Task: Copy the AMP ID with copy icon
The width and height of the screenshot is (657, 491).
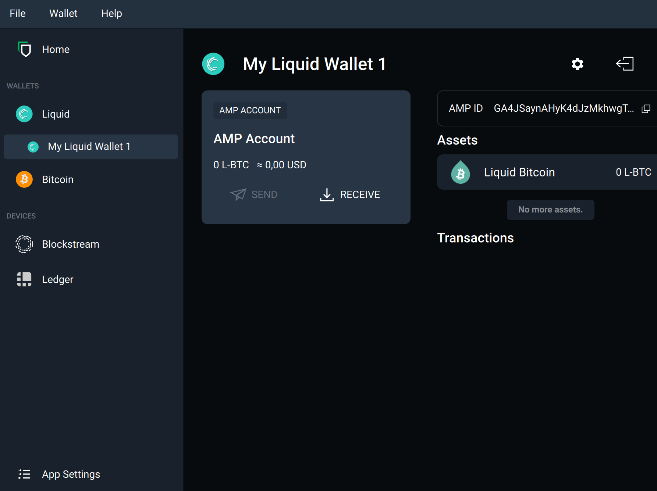Action: click(x=646, y=109)
